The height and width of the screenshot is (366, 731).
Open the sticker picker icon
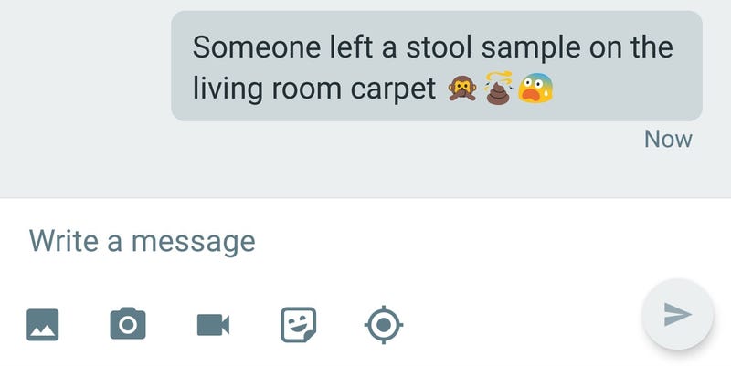pos(299,325)
